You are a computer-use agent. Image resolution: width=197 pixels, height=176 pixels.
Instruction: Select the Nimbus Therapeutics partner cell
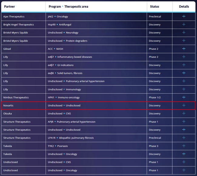pyautogui.click(x=24, y=97)
